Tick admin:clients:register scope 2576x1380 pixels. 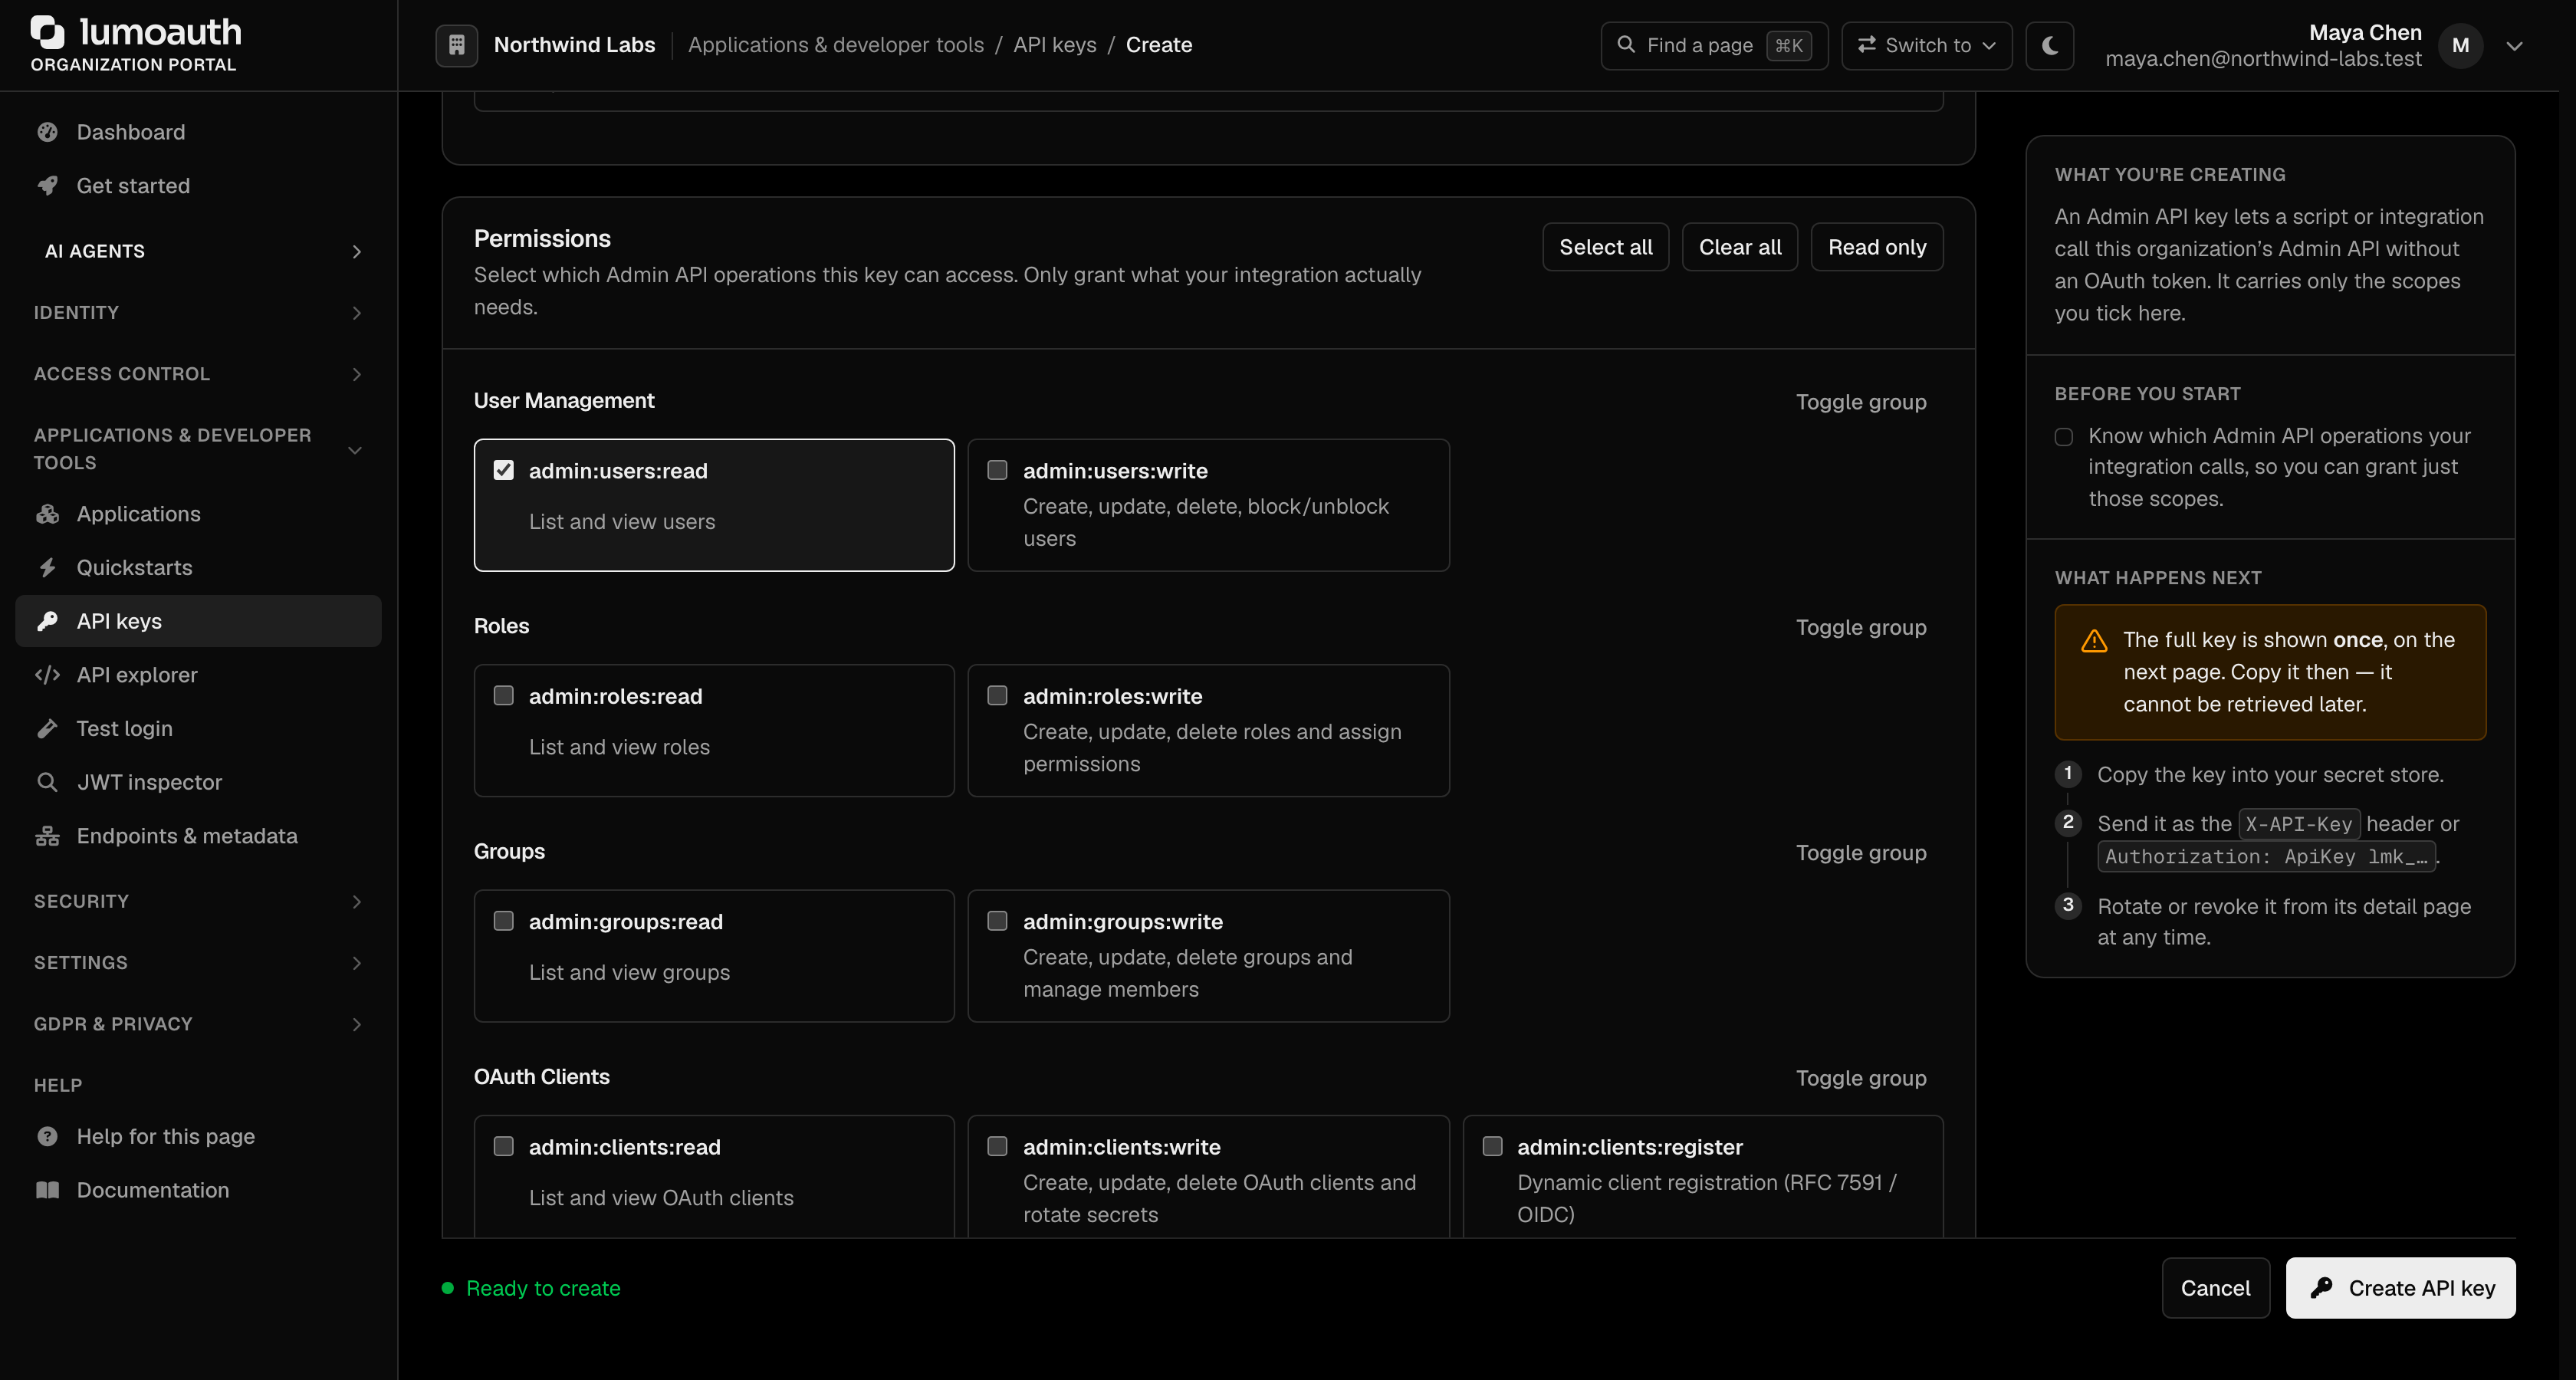pos(1492,1146)
